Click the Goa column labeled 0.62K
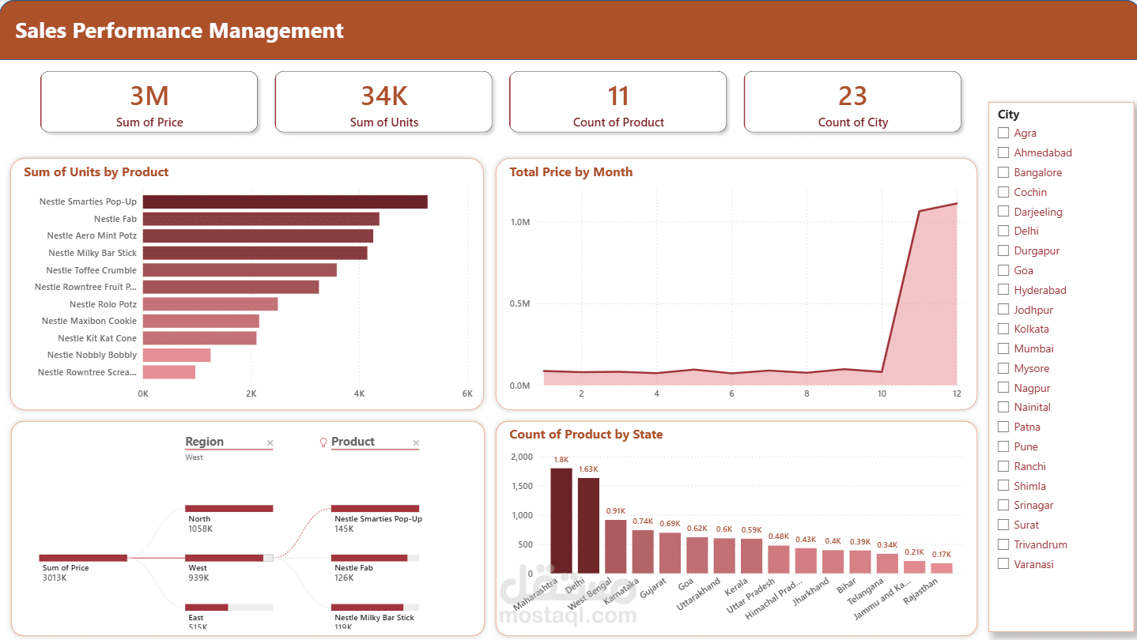The image size is (1137, 640). tap(697, 555)
